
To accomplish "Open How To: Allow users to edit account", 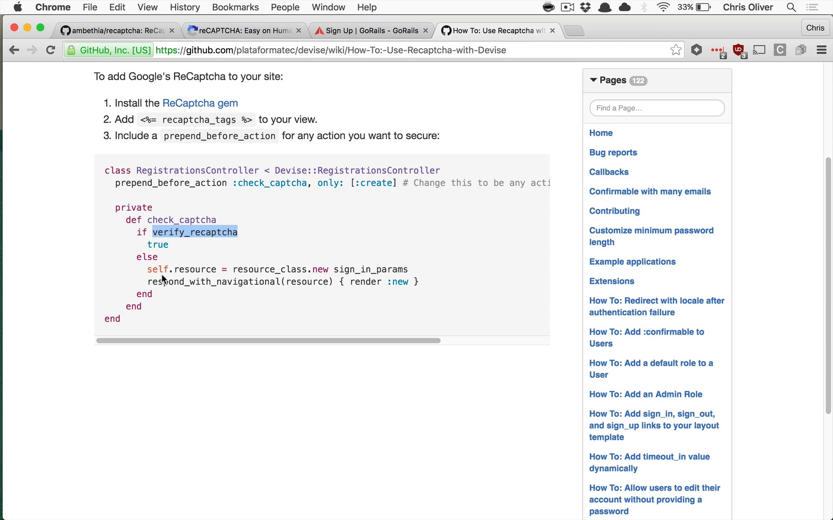I will click(x=654, y=500).
